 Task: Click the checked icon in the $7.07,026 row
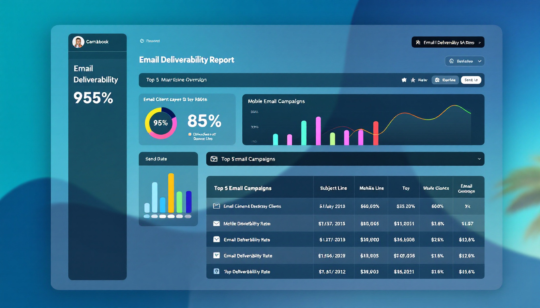[216, 255]
